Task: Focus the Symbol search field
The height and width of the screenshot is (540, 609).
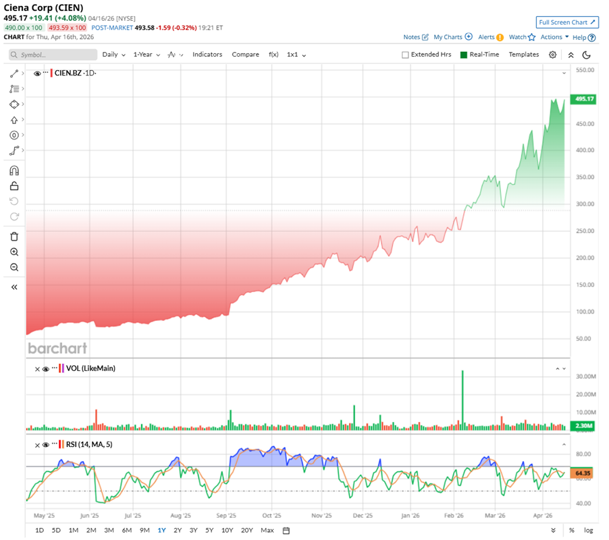Action: pyautogui.click(x=53, y=55)
